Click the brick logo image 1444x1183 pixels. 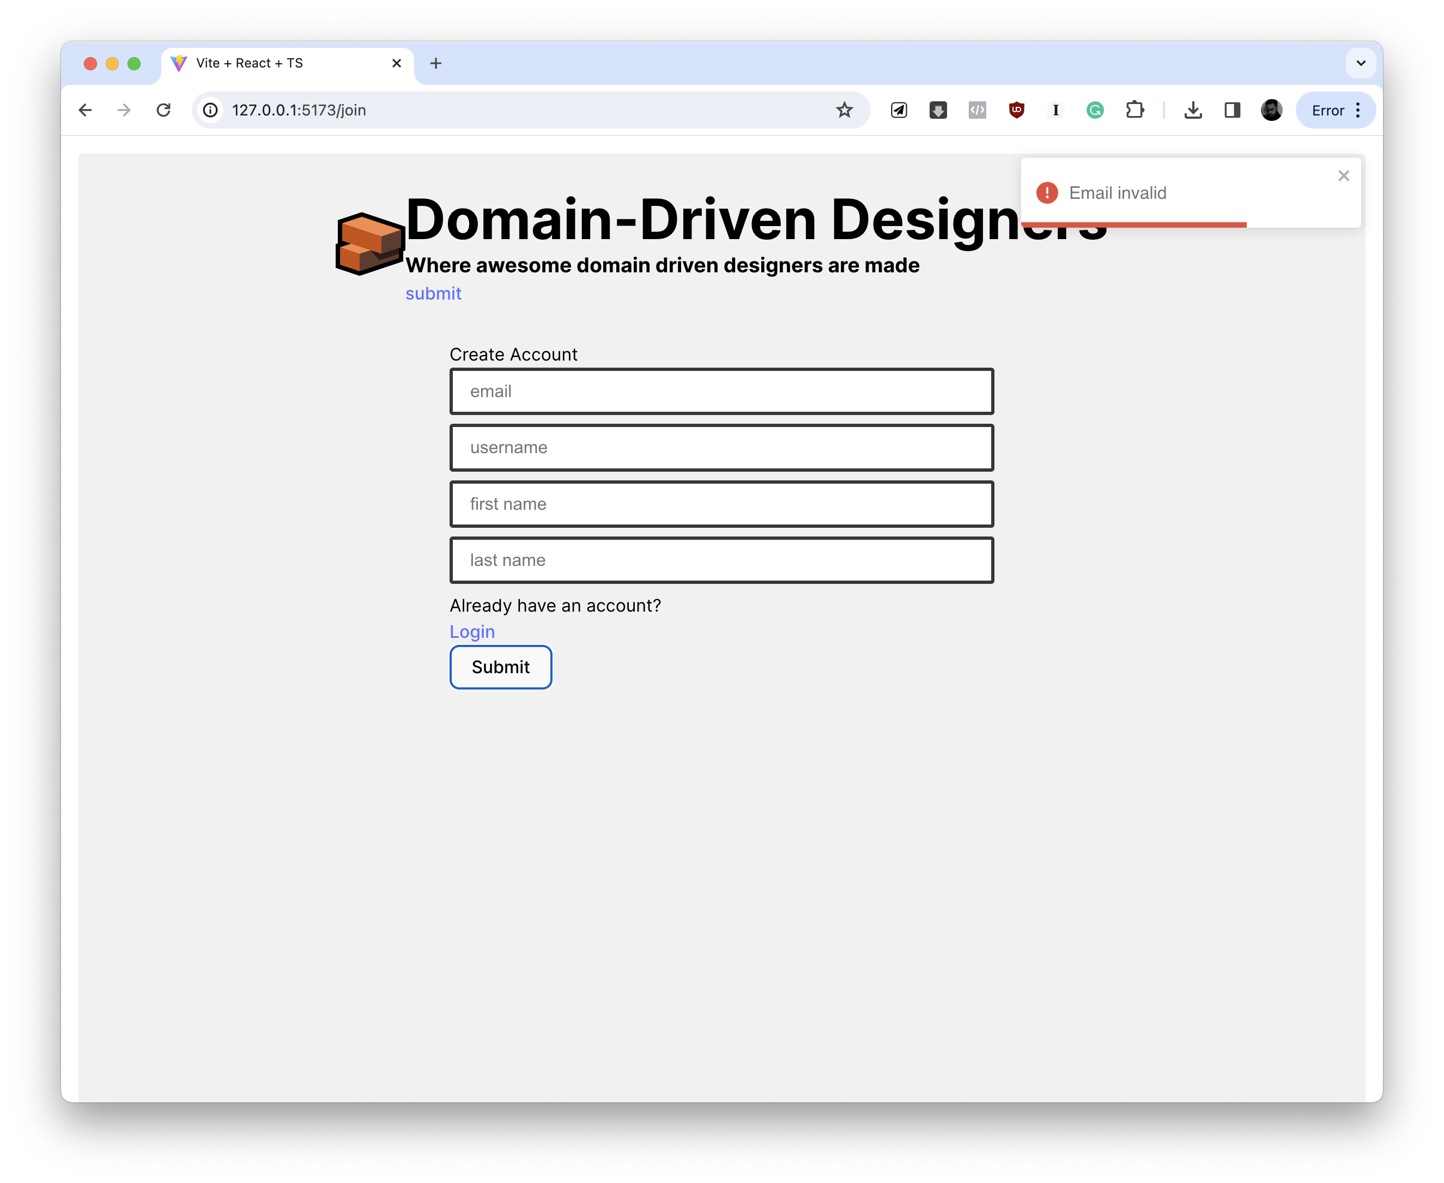370,243
